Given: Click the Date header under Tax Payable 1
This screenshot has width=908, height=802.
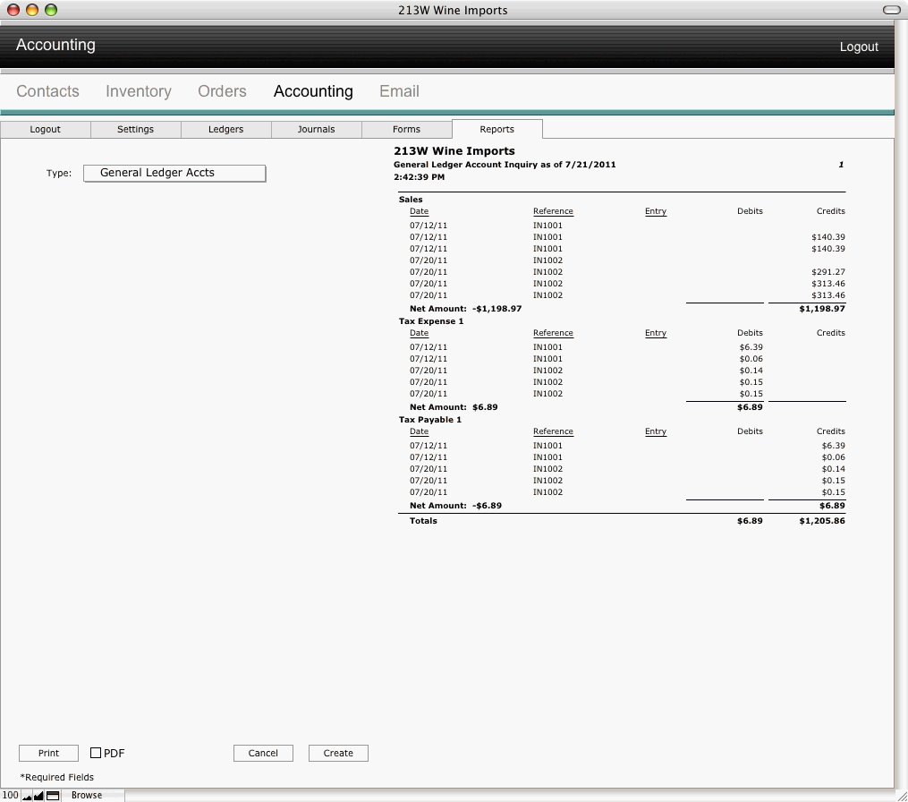Looking at the screenshot, I should (x=420, y=431).
